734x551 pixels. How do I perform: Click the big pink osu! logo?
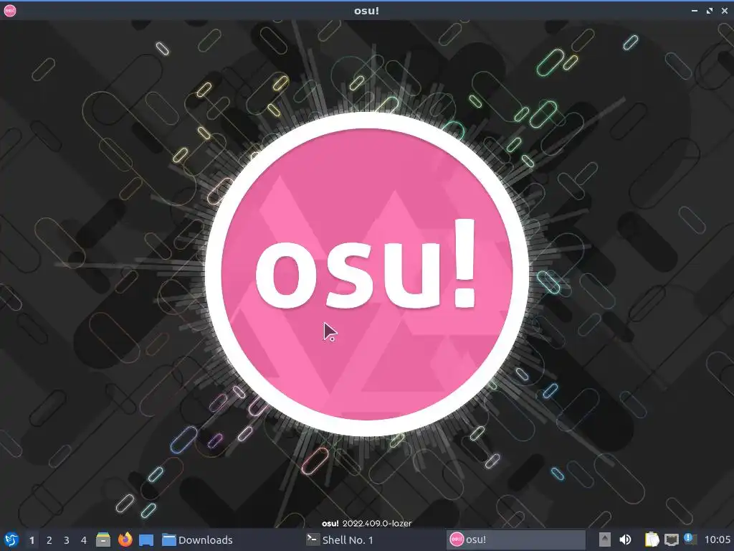[x=367, y=275]
